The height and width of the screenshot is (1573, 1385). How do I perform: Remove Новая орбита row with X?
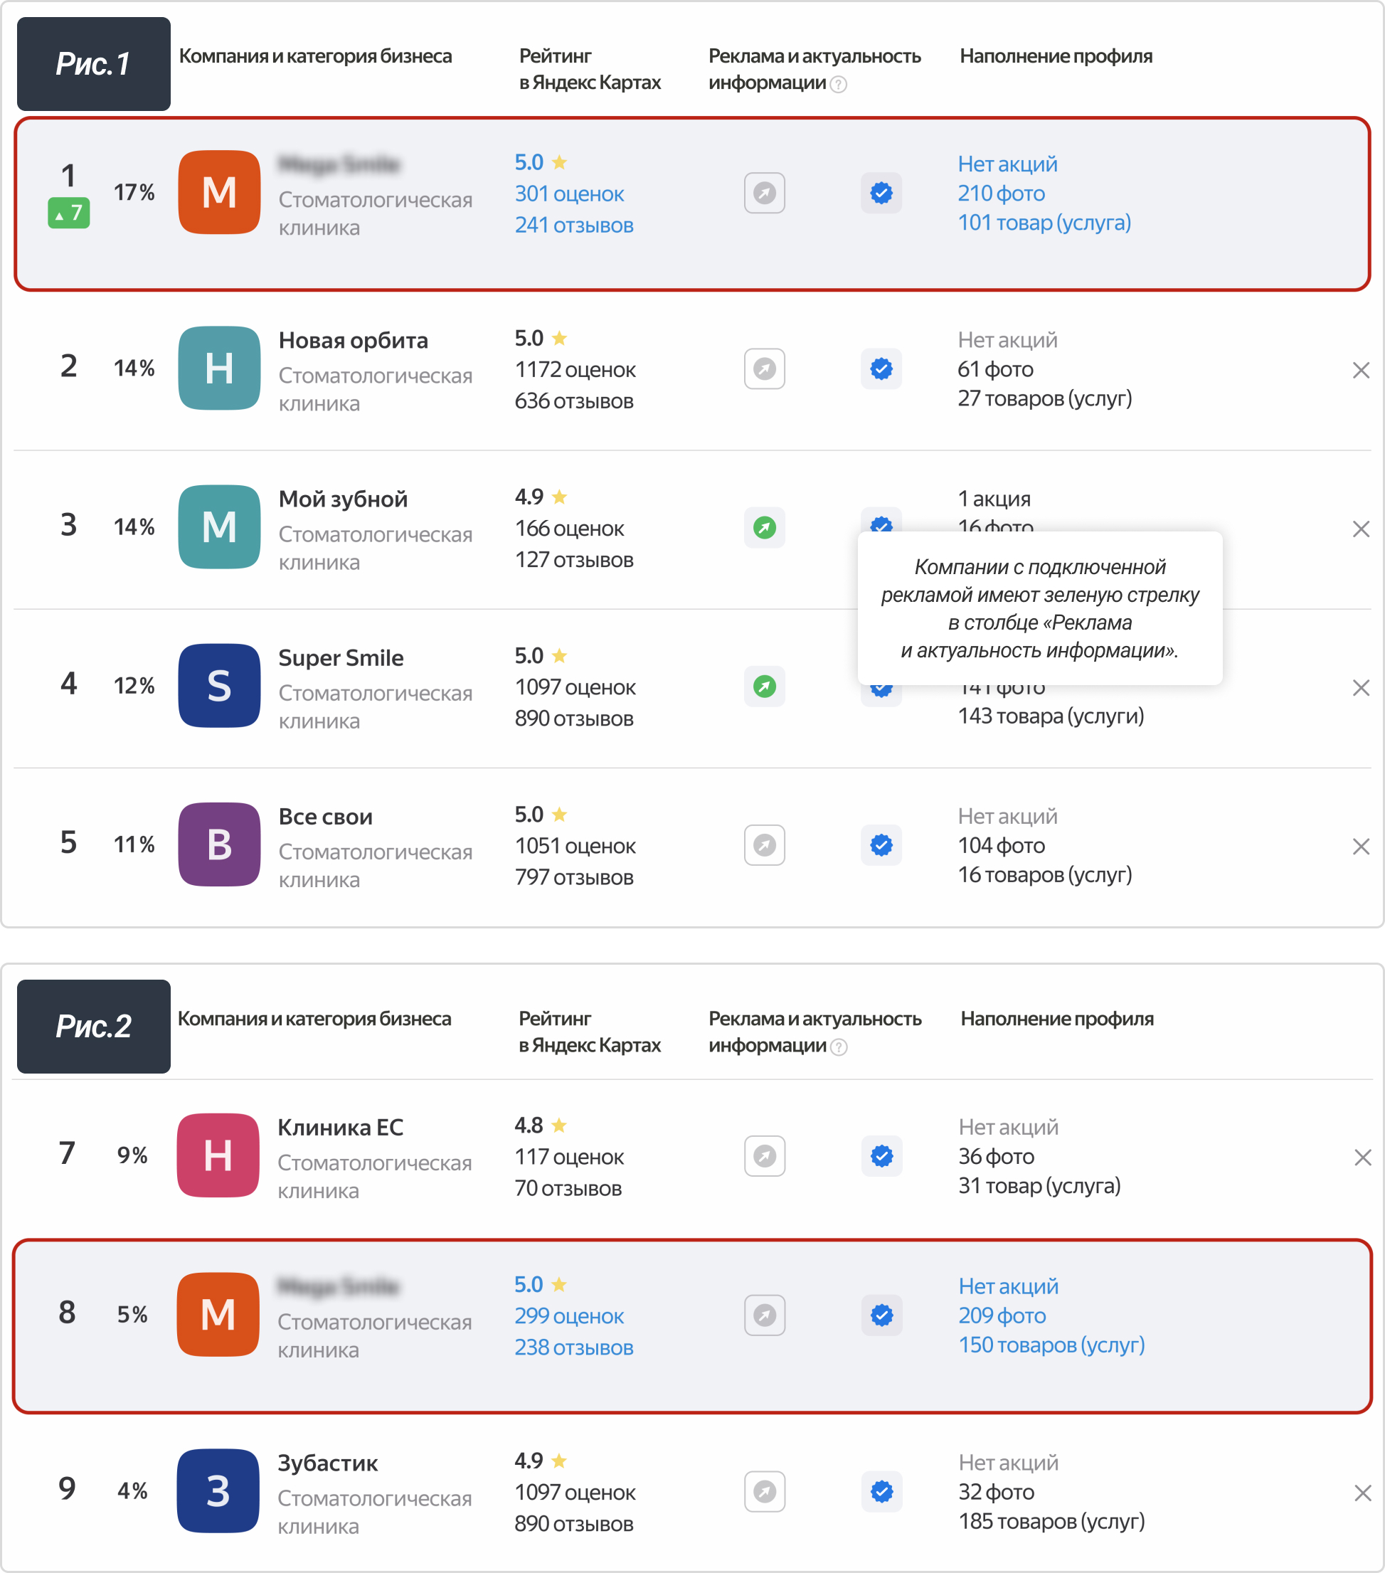tap(1360, 371)
